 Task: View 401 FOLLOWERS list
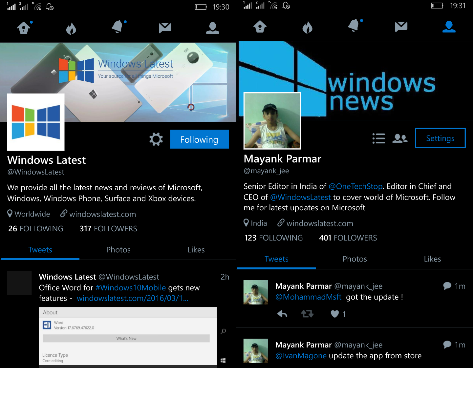pyautogui.click(x=348, y=238)
